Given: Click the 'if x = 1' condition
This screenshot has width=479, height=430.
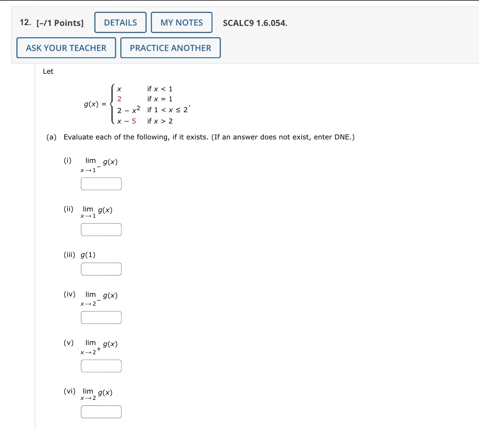Looking at the screenshot, I should pyautogui.click(x=160, y=99).
